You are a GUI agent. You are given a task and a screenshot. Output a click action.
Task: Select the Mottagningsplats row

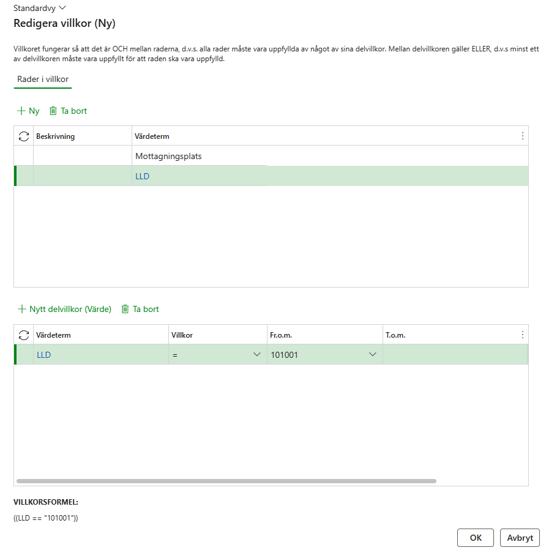(x=168, y=156)
